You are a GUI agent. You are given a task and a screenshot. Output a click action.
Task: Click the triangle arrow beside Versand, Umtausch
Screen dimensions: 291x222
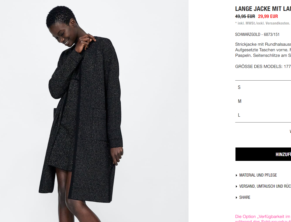(x=236, y=186)
